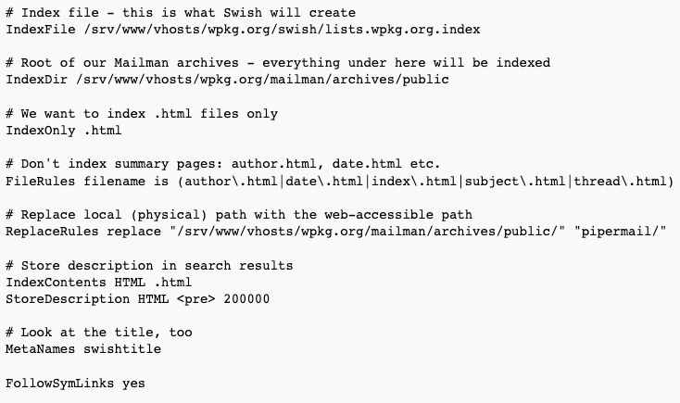This screenshot has width=680, height=403.
Task: Click the mailman archives public path
Action: (x=262, y=80)
